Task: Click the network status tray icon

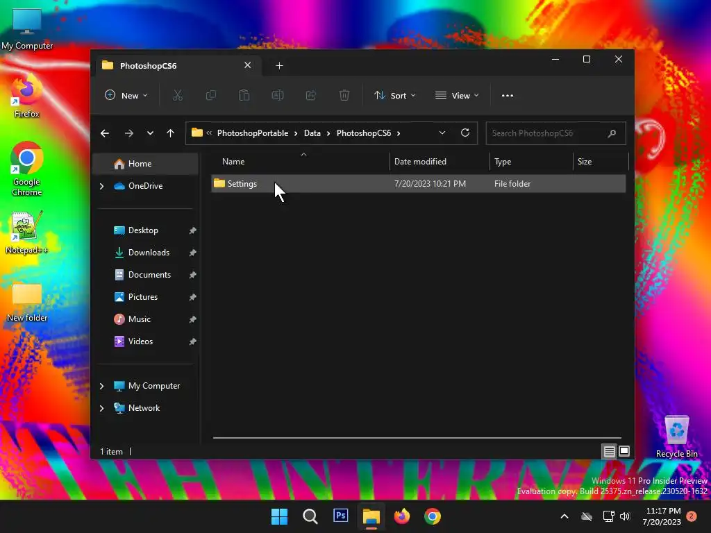Action: tap(608, 516)
